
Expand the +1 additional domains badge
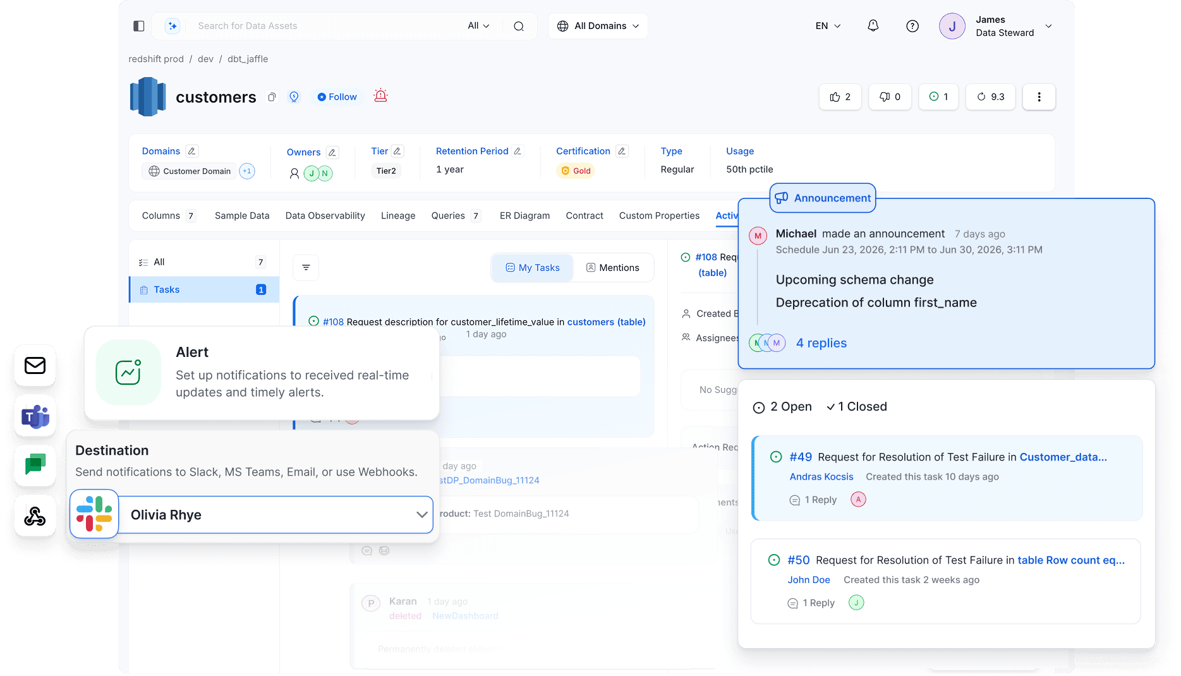click(247, 171)
